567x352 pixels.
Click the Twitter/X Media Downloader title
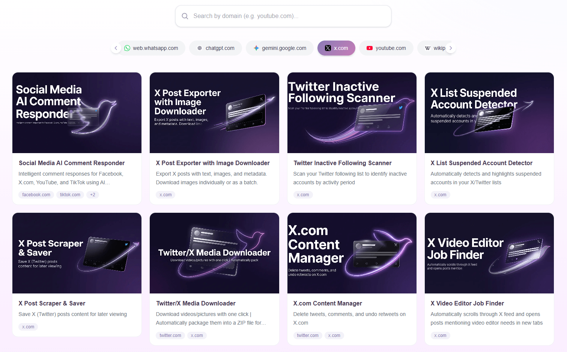[196, 303]
